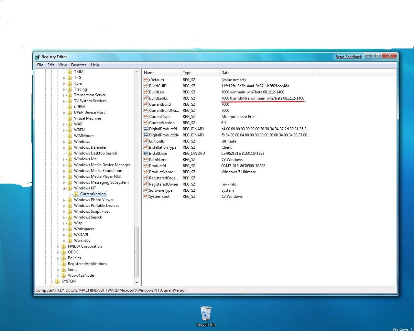Expand the CurrentVersion tree node
Viewport: 414px width, 331px height.
click(70, 194)
